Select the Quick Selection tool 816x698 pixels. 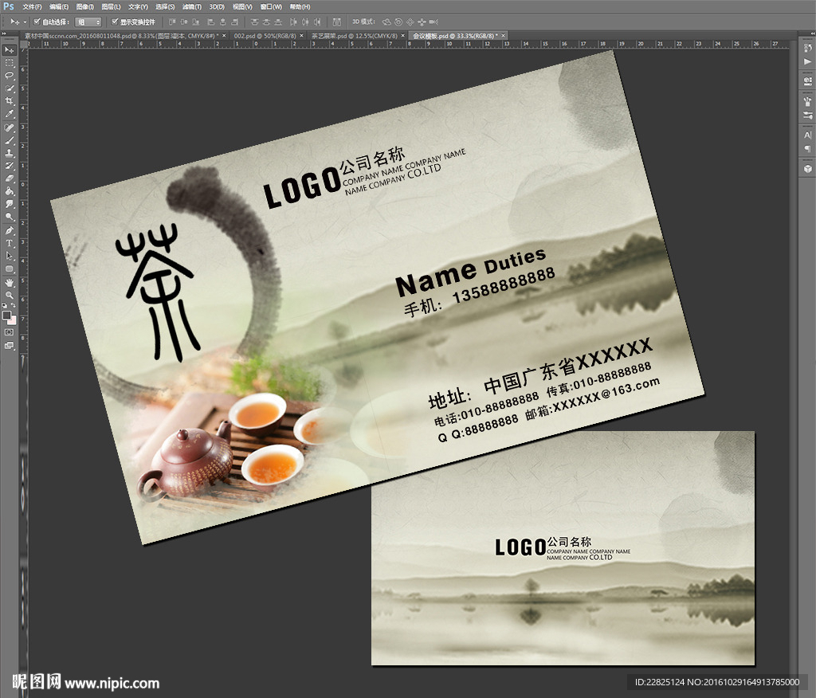coord(10,88)
